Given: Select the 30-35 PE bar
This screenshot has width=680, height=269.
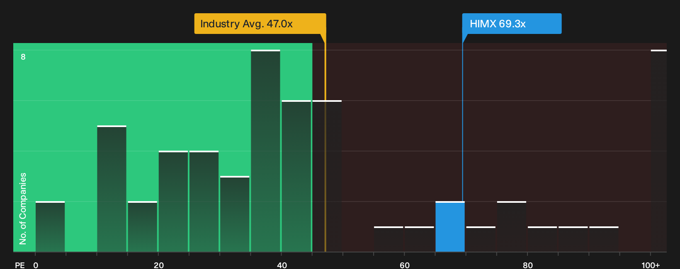Looking at the screenshot, I should (x=235, y=214).
